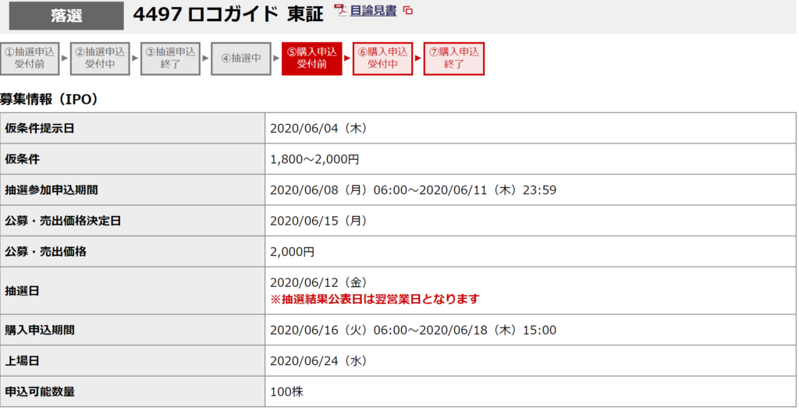The height and width of the screenshot is (411, 799).
Task: Click the 上場日 label cell
Action: (x=133, y=361)
